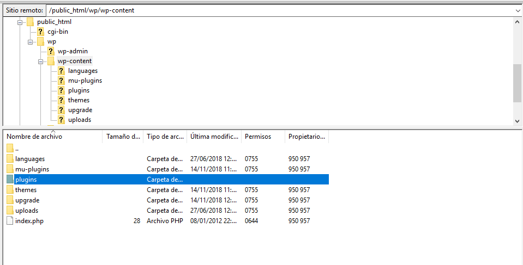Select plugins question-mark icon in tree

click(62, 90)
